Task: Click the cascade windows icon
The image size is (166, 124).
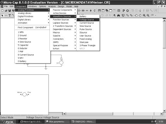Action: 107,11
